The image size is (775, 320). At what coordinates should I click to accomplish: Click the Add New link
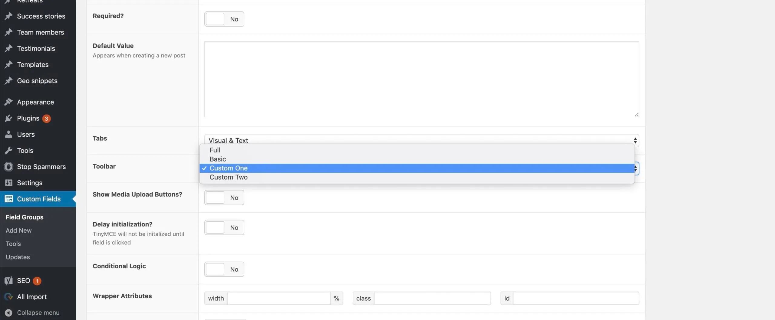point(18,230)
